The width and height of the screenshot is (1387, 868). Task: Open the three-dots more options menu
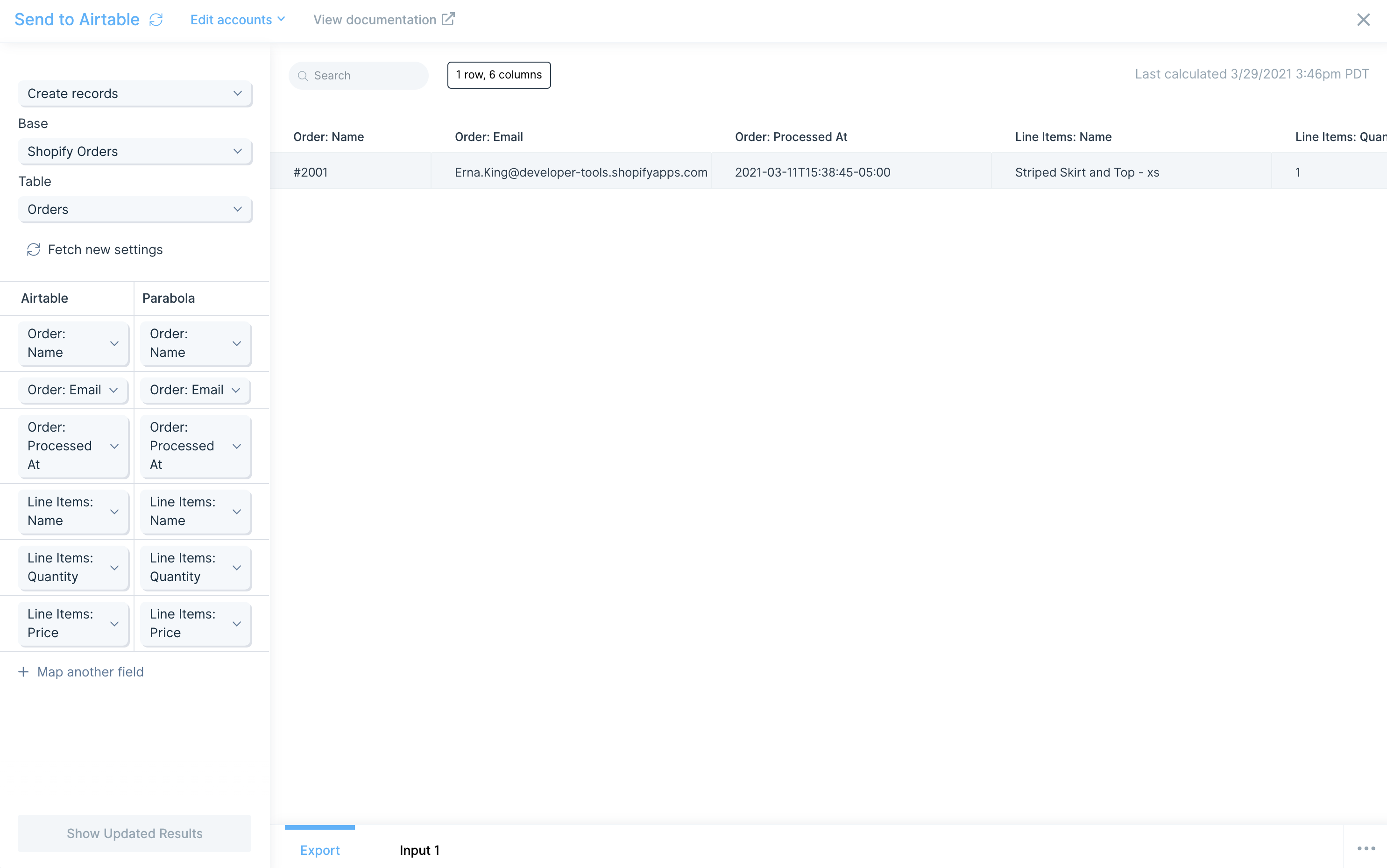pos(1366,848)
